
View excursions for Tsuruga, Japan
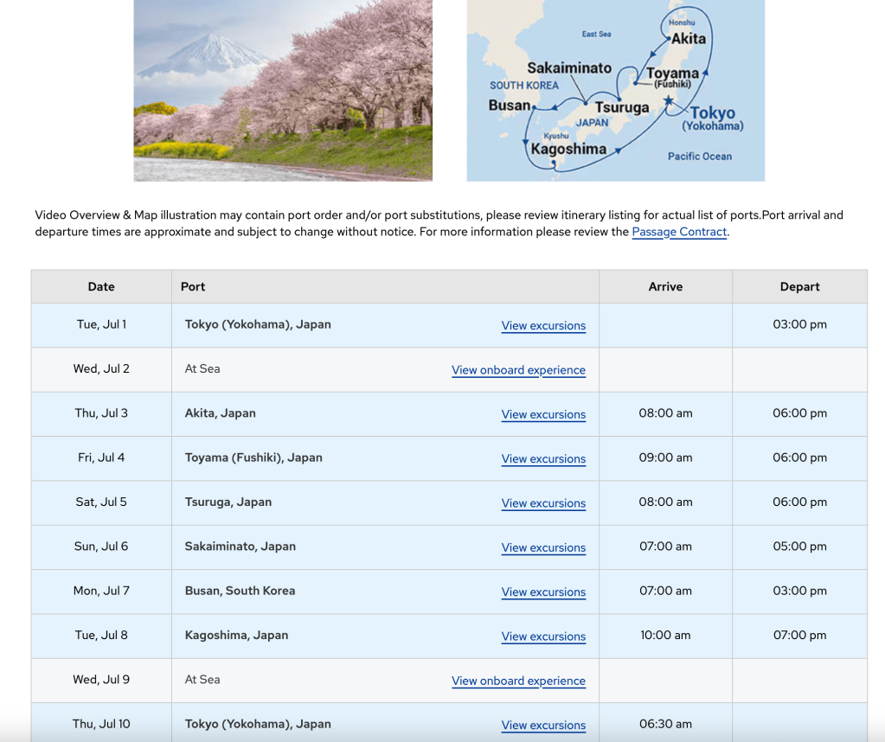pyautogui.click(x=543, y=503)
